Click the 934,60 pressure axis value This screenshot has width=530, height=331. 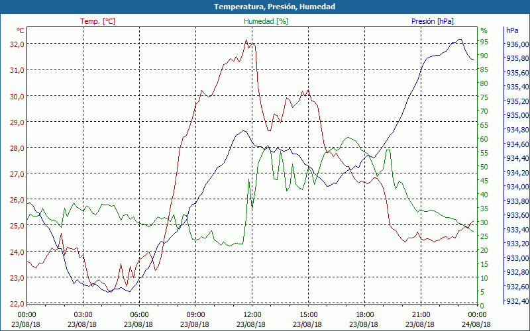[517, 144]
